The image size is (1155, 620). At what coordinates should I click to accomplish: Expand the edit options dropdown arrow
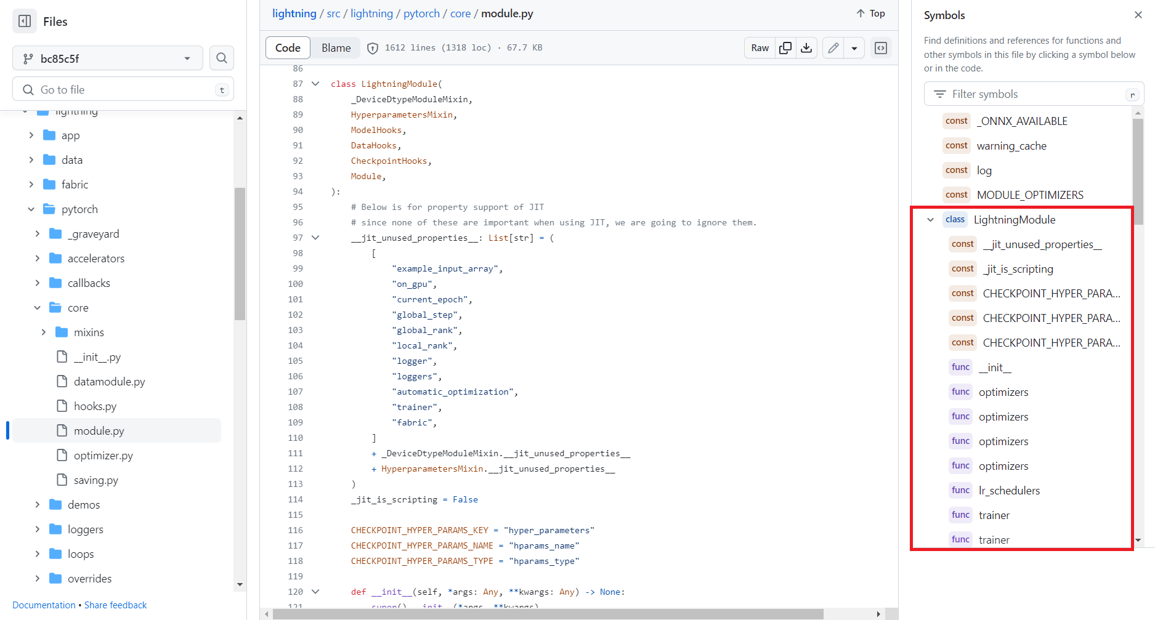854,47
